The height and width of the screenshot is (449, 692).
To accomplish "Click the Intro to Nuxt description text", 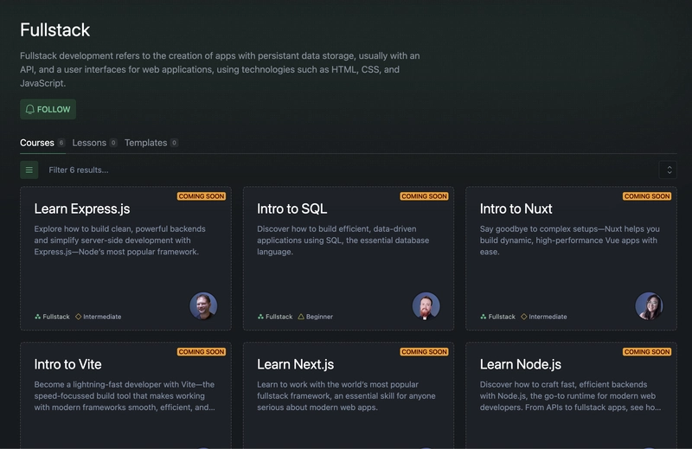I will [570, 241].
